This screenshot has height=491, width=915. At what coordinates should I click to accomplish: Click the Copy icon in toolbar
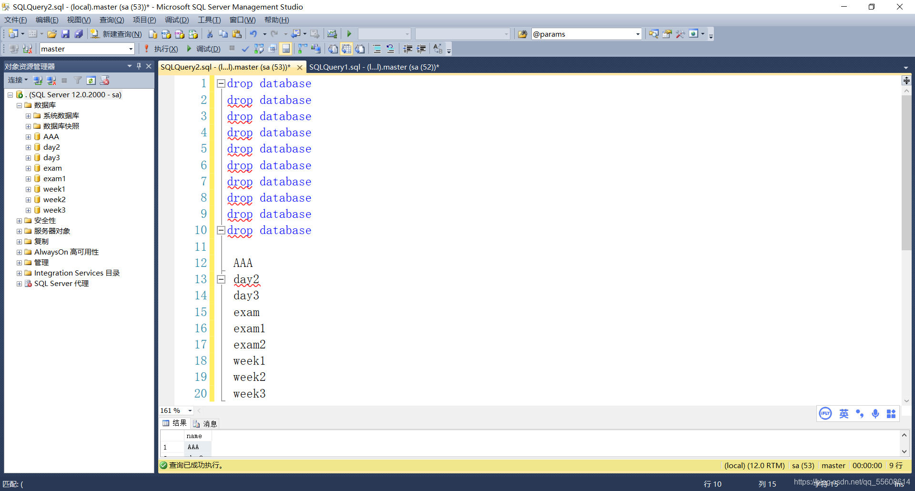[223, 34]
